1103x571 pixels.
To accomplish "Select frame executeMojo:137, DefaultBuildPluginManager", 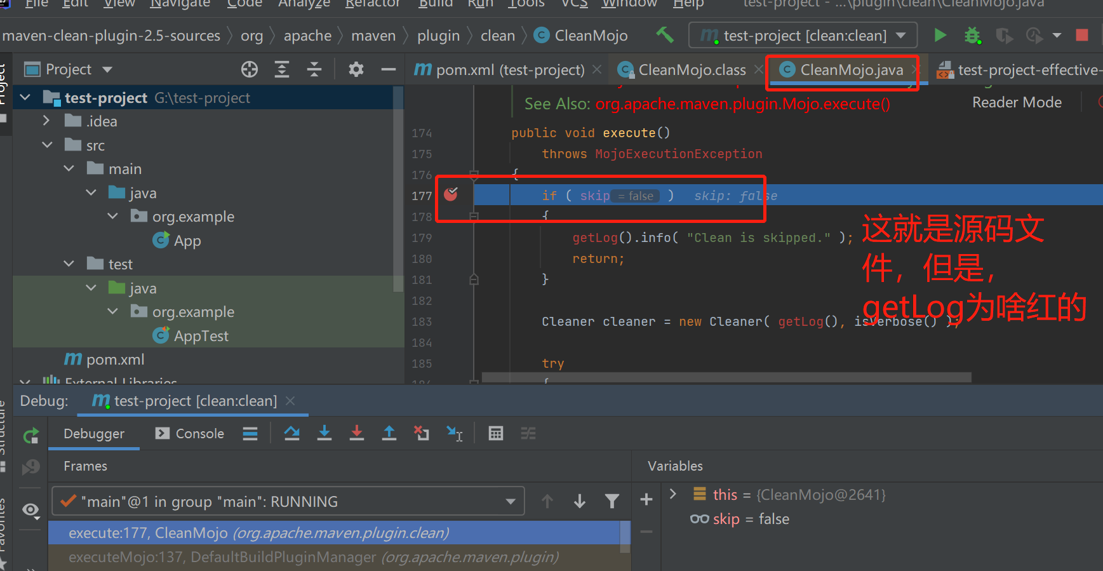I will (x=334, y=557).
